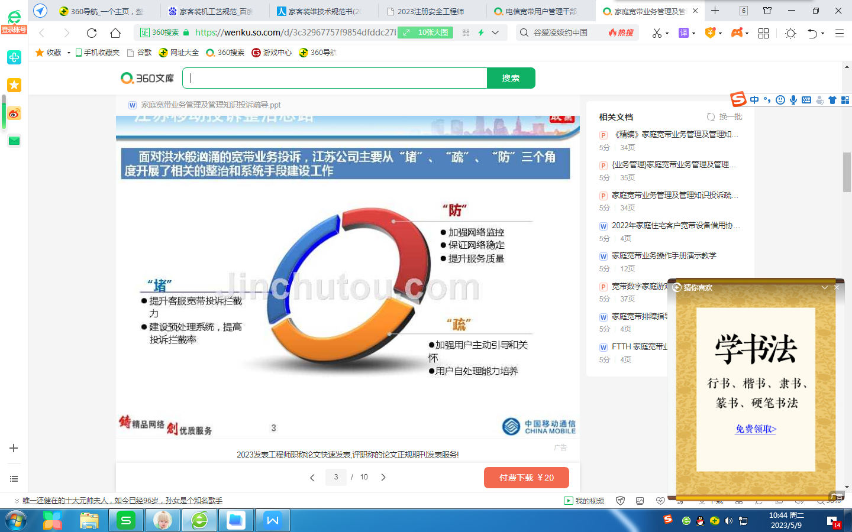Click the QR code icon in address bar
852x532 pixels.
pos(466,33)
